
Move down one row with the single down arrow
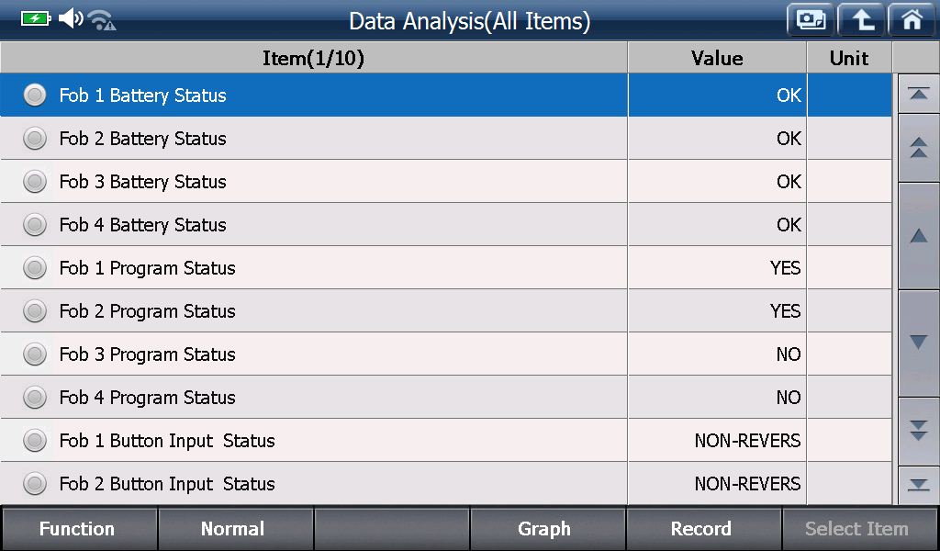coord(918,343)
